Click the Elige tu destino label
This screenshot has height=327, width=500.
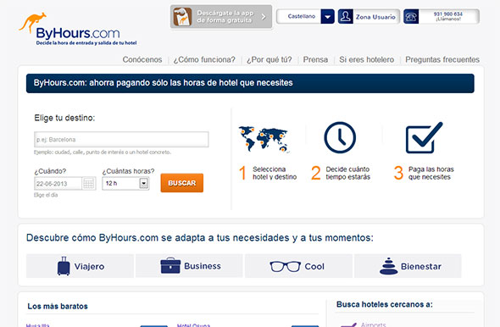pos(64,118)
